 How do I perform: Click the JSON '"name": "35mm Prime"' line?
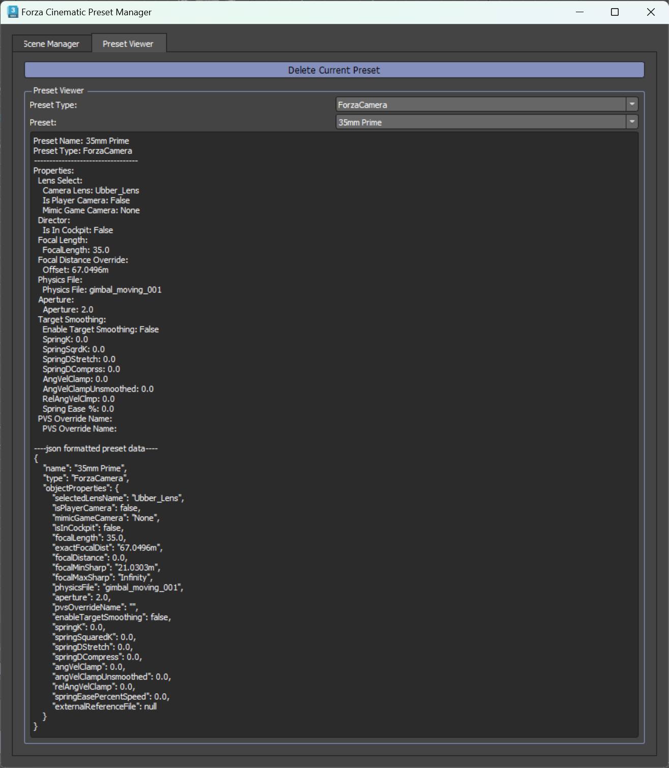[x=85, y=469]
